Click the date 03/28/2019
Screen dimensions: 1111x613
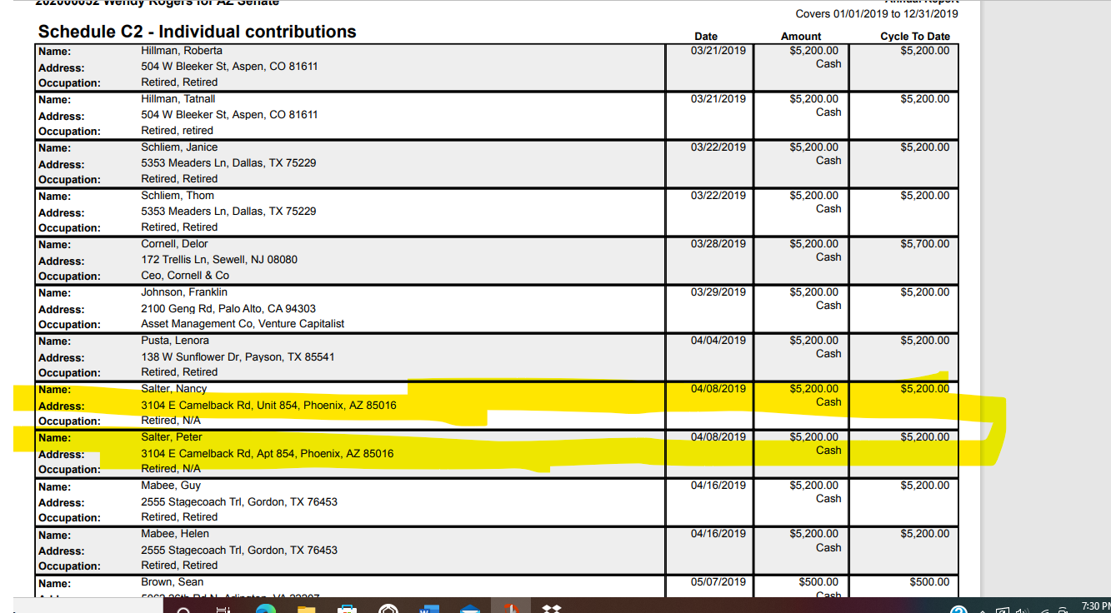point(718,243)
